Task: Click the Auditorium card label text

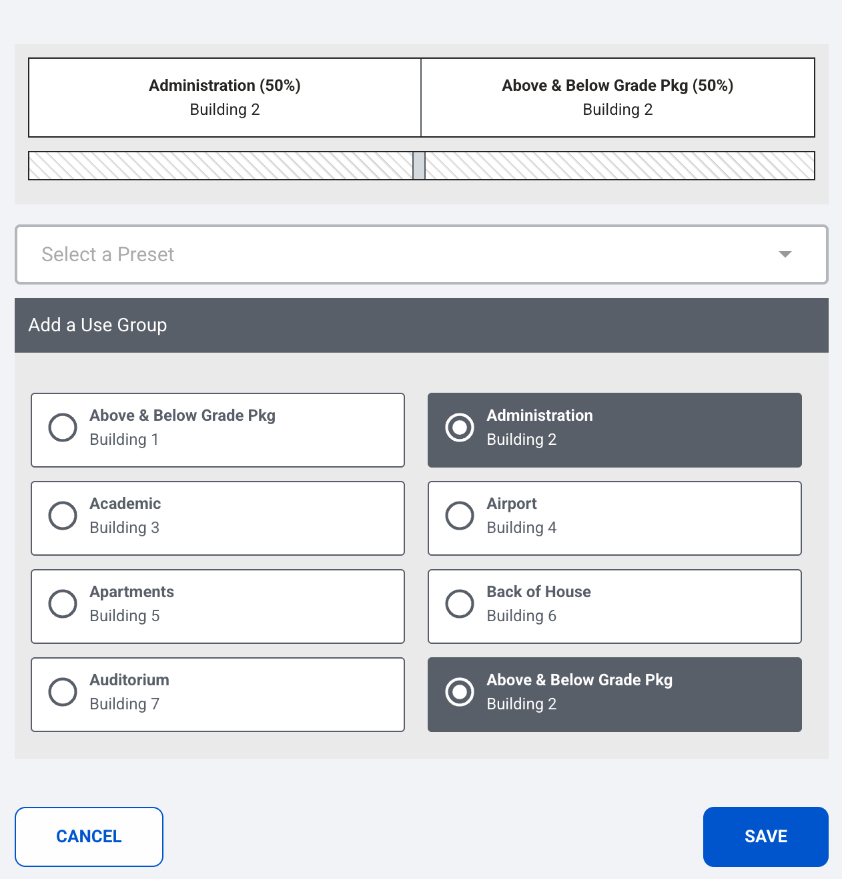Action: [129, 680]
